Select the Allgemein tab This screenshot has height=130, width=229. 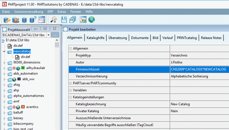(75, 38)
